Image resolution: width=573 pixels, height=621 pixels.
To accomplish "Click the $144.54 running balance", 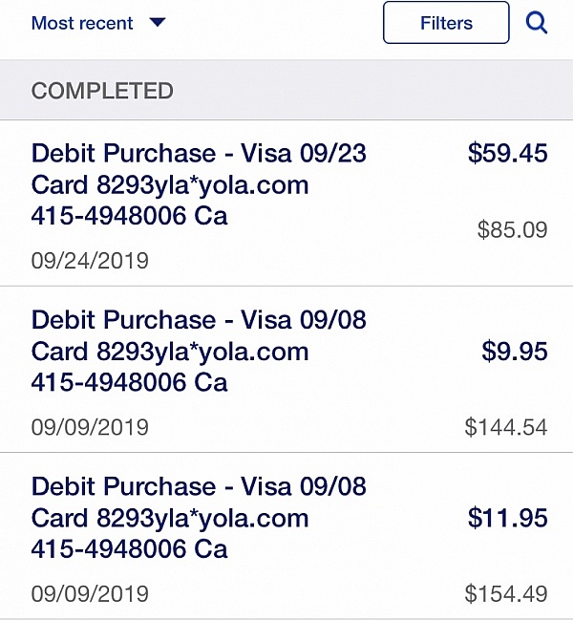I will coord(506,427).
